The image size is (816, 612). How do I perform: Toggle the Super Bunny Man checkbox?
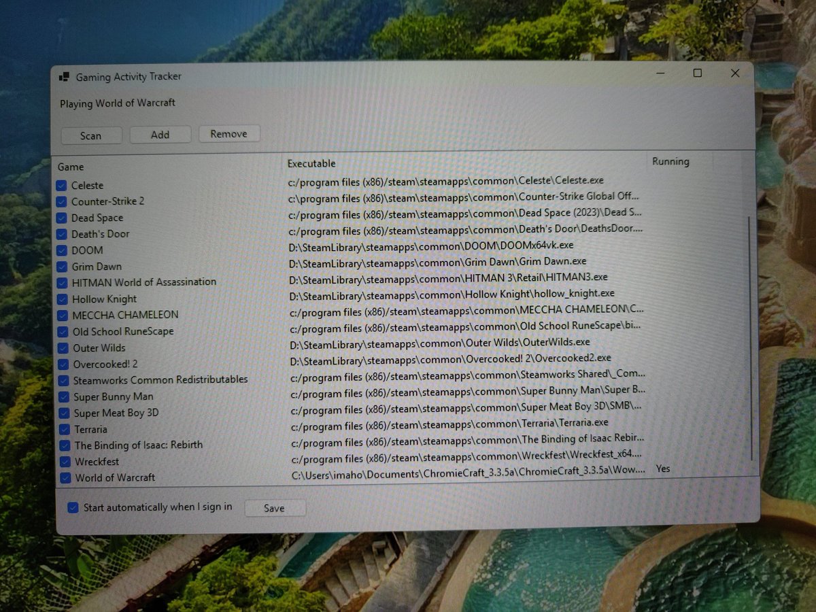point(64,397)
